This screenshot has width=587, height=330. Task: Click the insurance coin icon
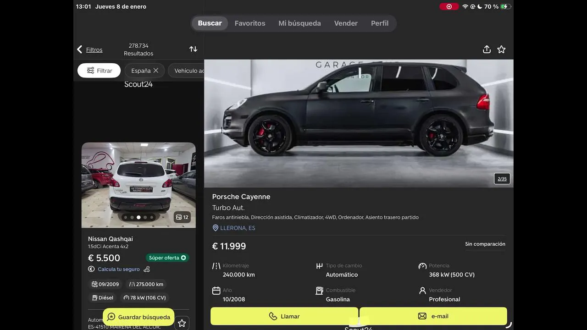(91, 269)
